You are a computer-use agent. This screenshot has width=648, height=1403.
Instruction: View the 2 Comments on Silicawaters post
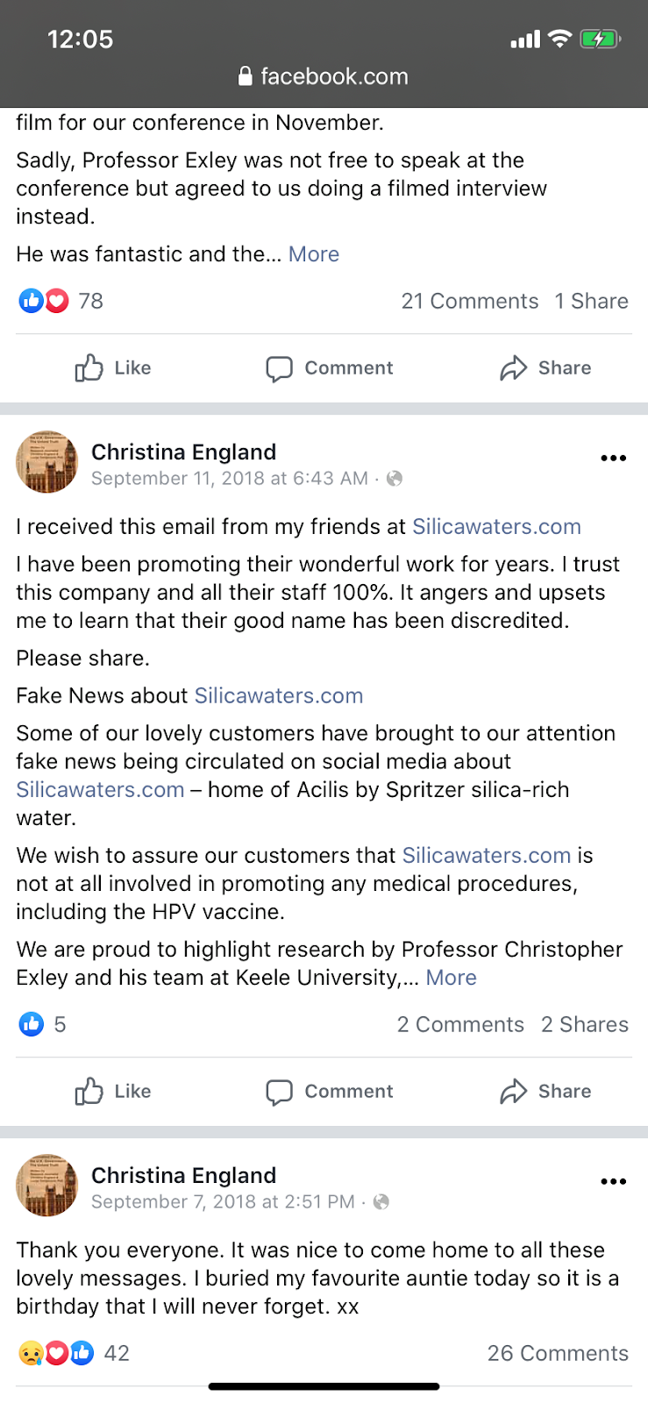pyautogui.click(x=460, y=1025)
